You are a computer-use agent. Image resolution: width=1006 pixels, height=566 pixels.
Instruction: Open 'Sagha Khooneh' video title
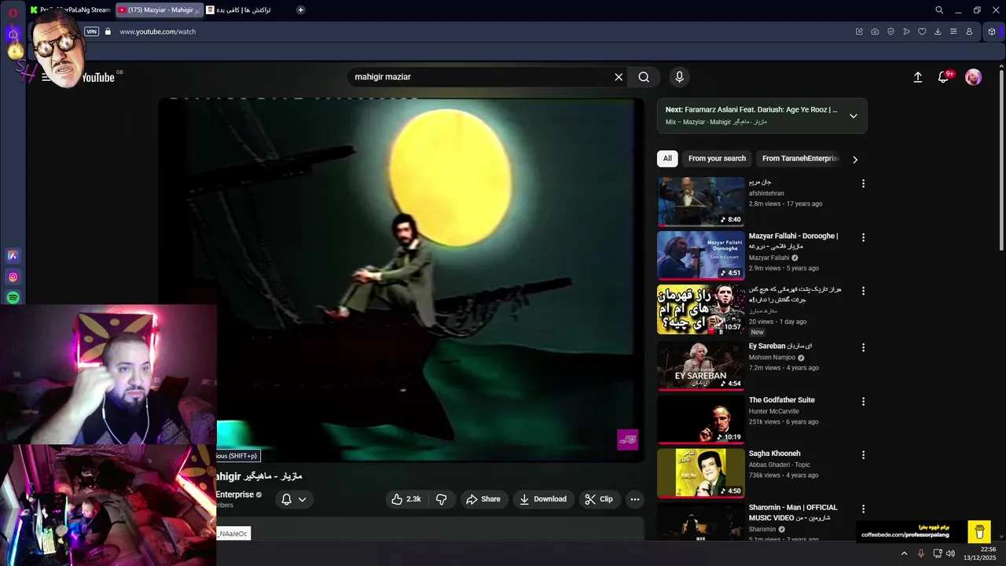[774, 454]
